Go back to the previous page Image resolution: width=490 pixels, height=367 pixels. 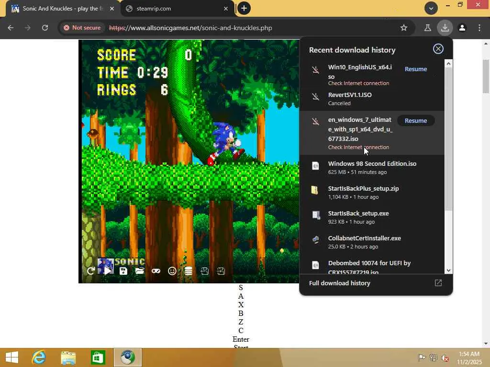coord(11,28)
